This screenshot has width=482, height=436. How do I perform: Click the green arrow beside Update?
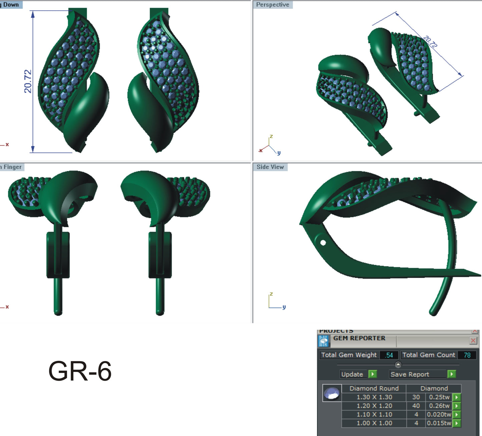373,374
